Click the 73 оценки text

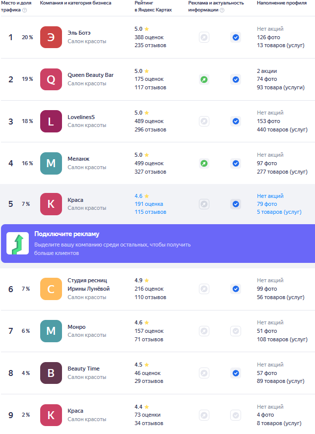[147, 415]
